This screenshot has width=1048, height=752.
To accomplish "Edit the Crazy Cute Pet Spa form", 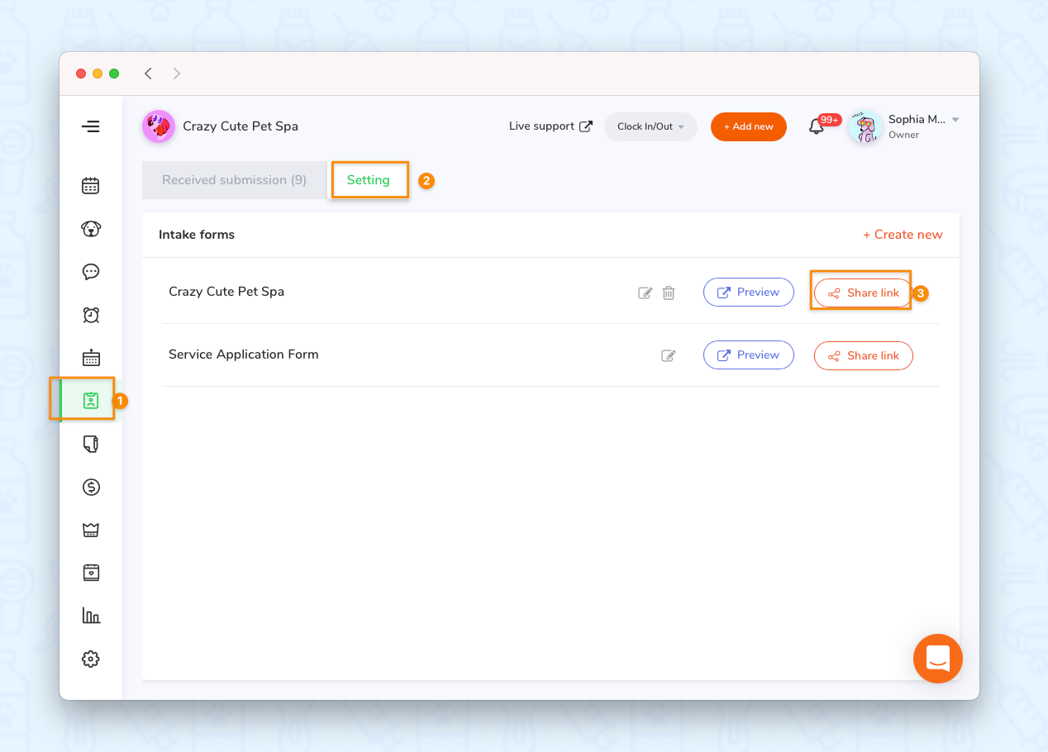I will coord(645,293).
